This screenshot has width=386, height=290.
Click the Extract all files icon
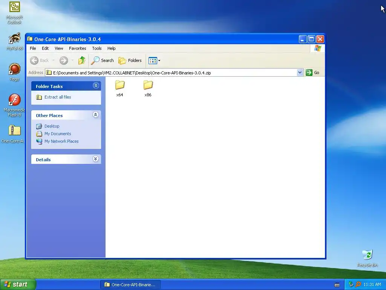39,97
